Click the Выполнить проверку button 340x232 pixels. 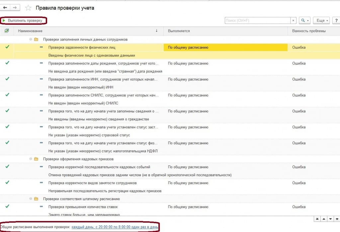tap(23, 21)
